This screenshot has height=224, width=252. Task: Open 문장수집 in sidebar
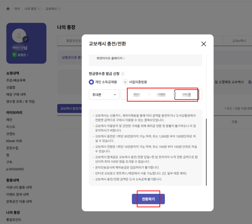click(x=12, y=148)
